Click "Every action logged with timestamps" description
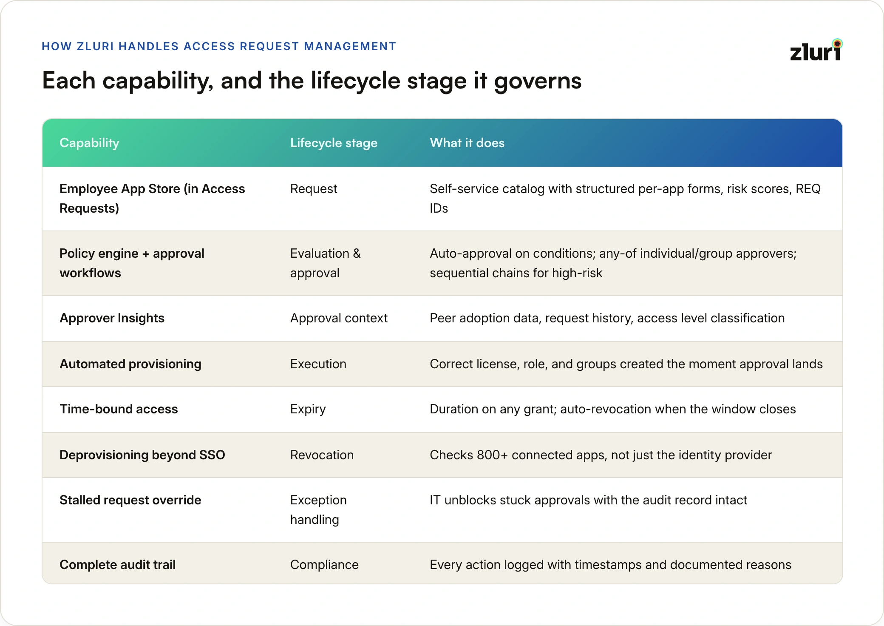The height and width of the screenshot is (626, 884). click(610, 565)
